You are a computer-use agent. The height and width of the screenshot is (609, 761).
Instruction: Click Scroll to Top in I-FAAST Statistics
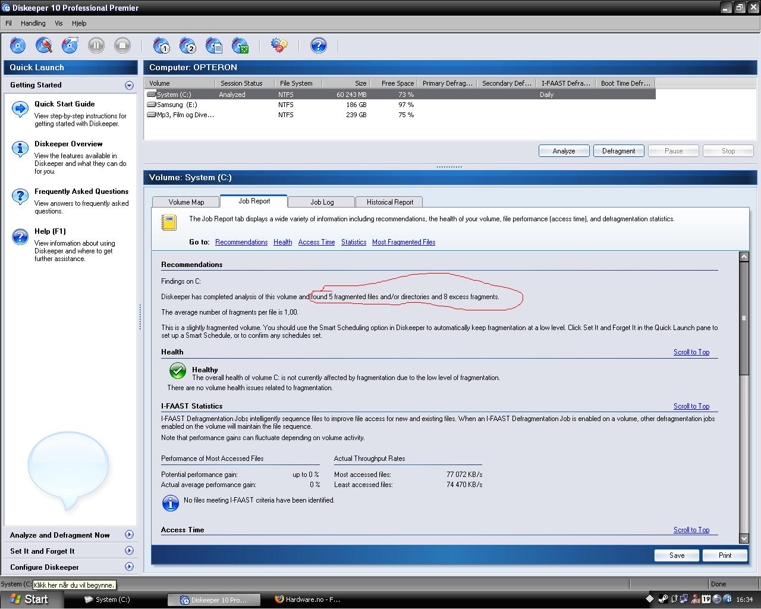click(x=691, y=406)
